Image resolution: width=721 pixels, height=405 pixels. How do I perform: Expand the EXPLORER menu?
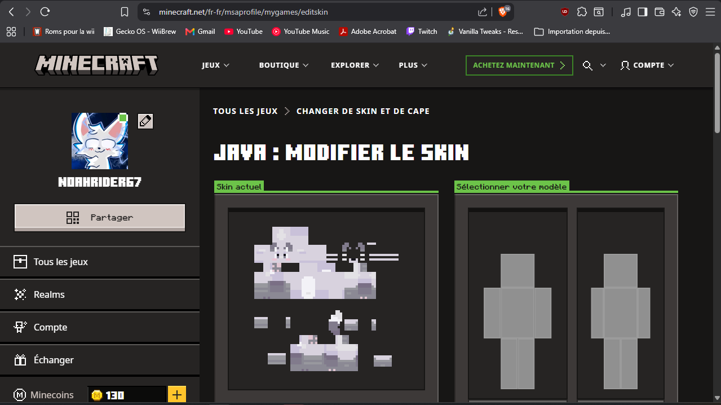[355, 65]
